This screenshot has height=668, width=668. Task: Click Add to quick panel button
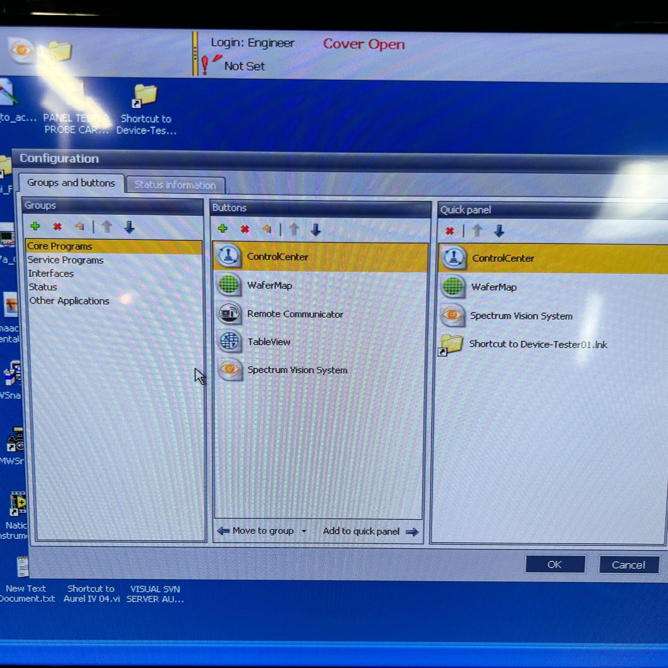pyautogui.click(x=370, y=532)
